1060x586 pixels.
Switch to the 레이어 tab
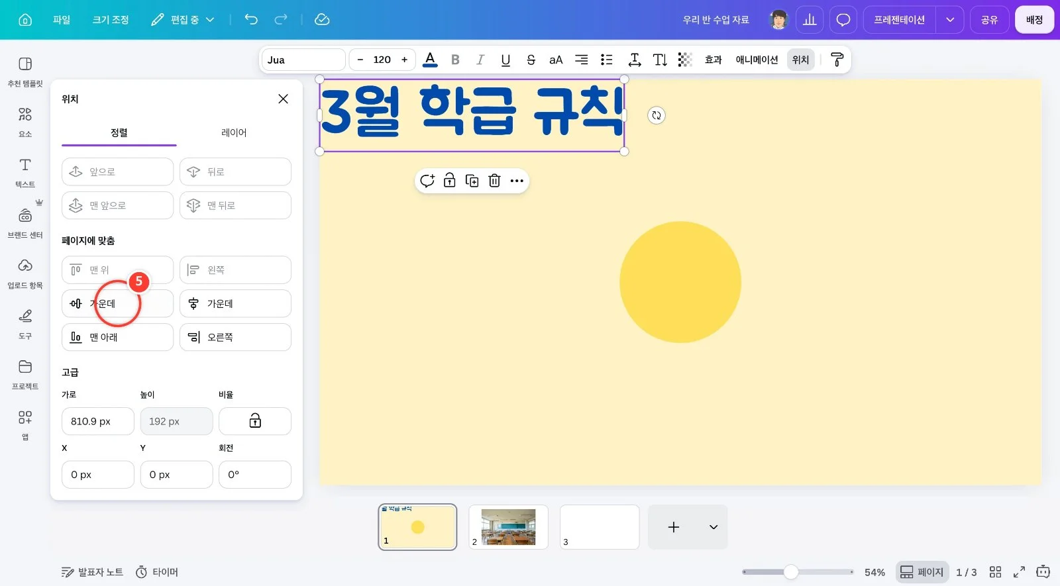(234, 132)
